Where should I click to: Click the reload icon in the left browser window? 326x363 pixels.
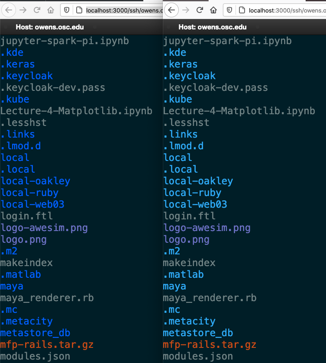click(38, 10)
